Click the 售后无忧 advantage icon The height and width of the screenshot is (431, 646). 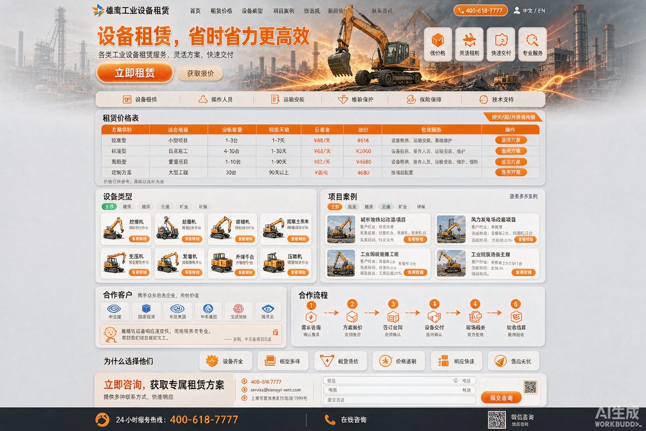[500, 361]
